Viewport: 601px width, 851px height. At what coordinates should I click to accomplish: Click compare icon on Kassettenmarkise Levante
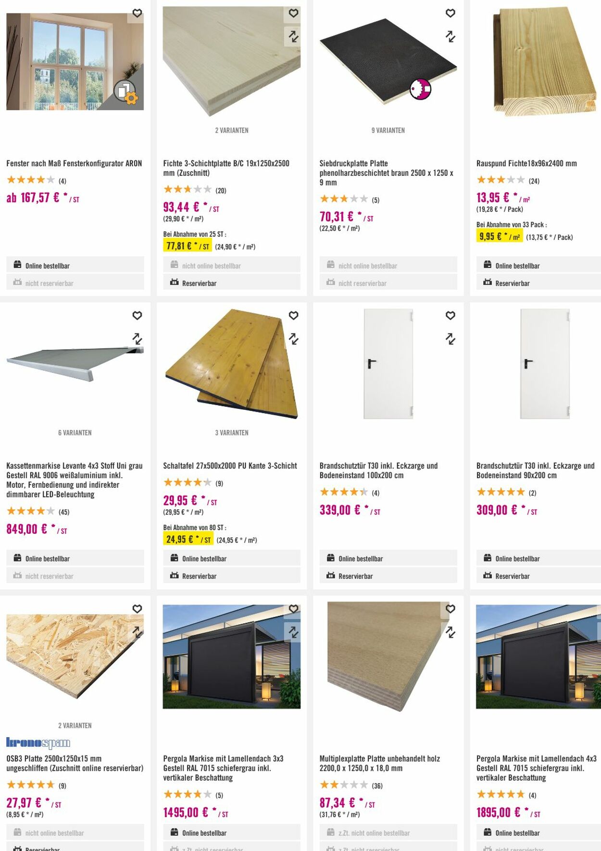point(137,339)
